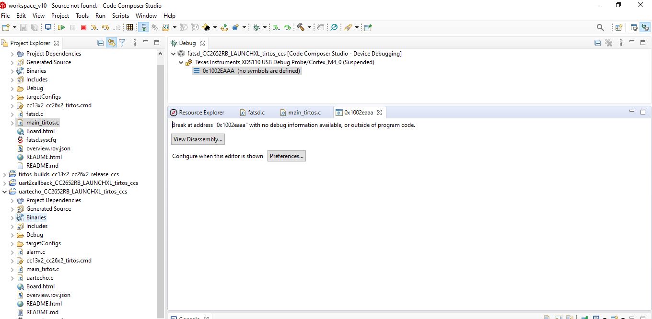Collapse all in Project Explorer
652x319 pixels.
click(x=100, y=43)
